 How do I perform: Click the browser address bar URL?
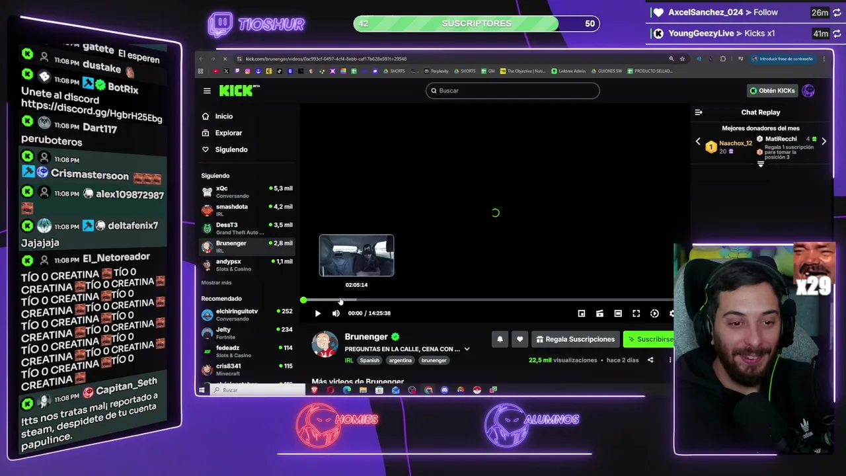(x=327, y=59)
